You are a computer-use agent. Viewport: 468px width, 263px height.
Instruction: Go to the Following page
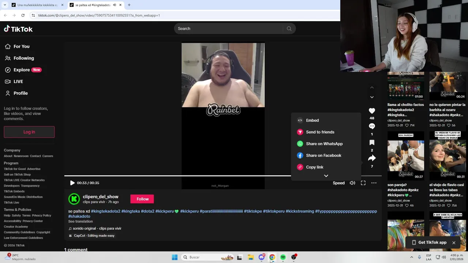tap(19, 58)
